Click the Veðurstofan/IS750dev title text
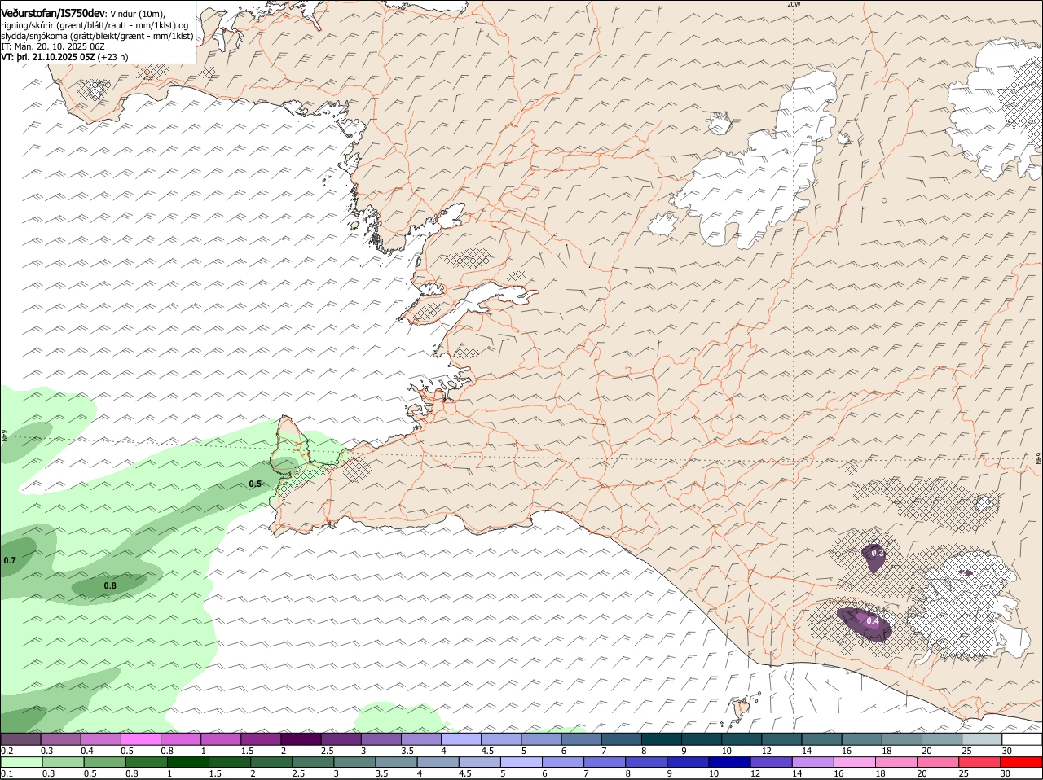This screenshot has height=780, width=1043. (53, 14)
